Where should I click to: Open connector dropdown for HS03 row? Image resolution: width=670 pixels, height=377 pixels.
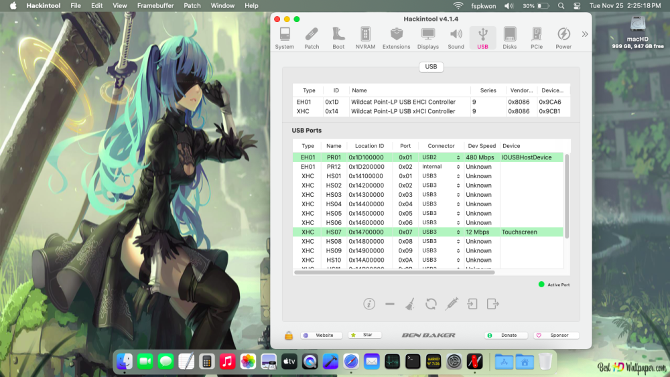[x=441, y=195]
